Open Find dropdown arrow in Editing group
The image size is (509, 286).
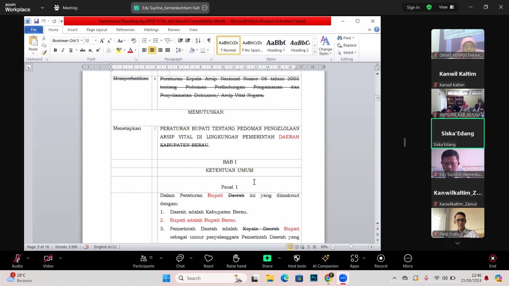click(353, 38)
